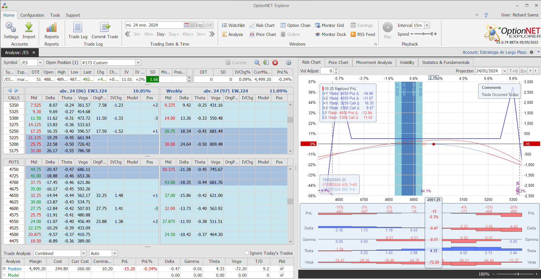Screen dimensions: 541x279
Task: Collapse the ribbon with the up caret
Action: coord(477,15)
